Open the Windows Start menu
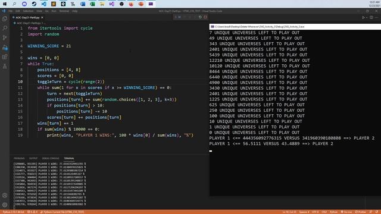The height and width of the screenshot is (214, 381). [x=5, y=4]
